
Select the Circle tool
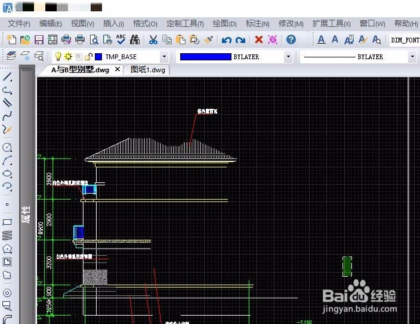click(7, 147)
